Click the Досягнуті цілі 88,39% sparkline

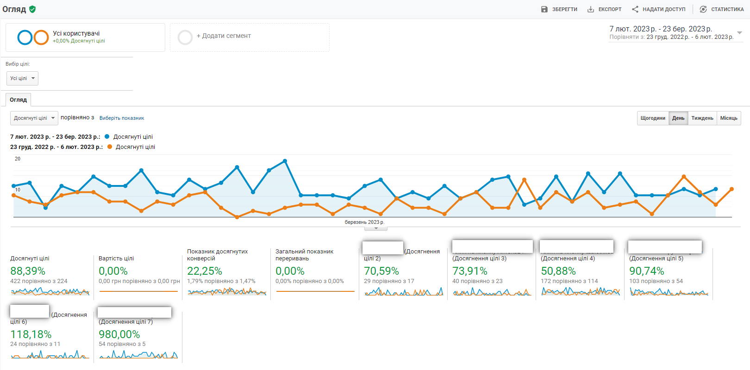50,291
